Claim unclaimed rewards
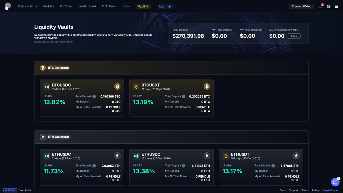Screen dimensions: 343x193 (x=294, y=36)
